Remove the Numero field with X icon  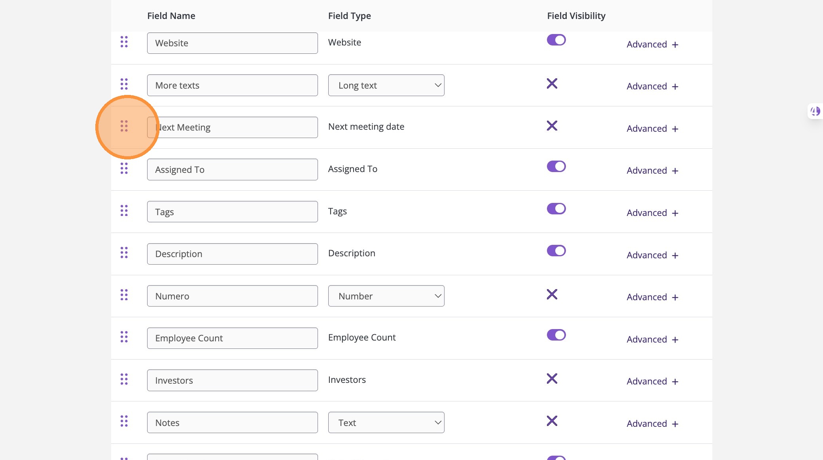tap(552, 294)
